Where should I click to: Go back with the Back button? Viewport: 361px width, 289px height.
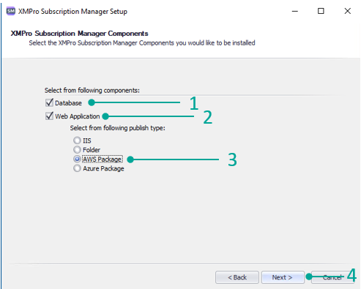tap(237, 277)
